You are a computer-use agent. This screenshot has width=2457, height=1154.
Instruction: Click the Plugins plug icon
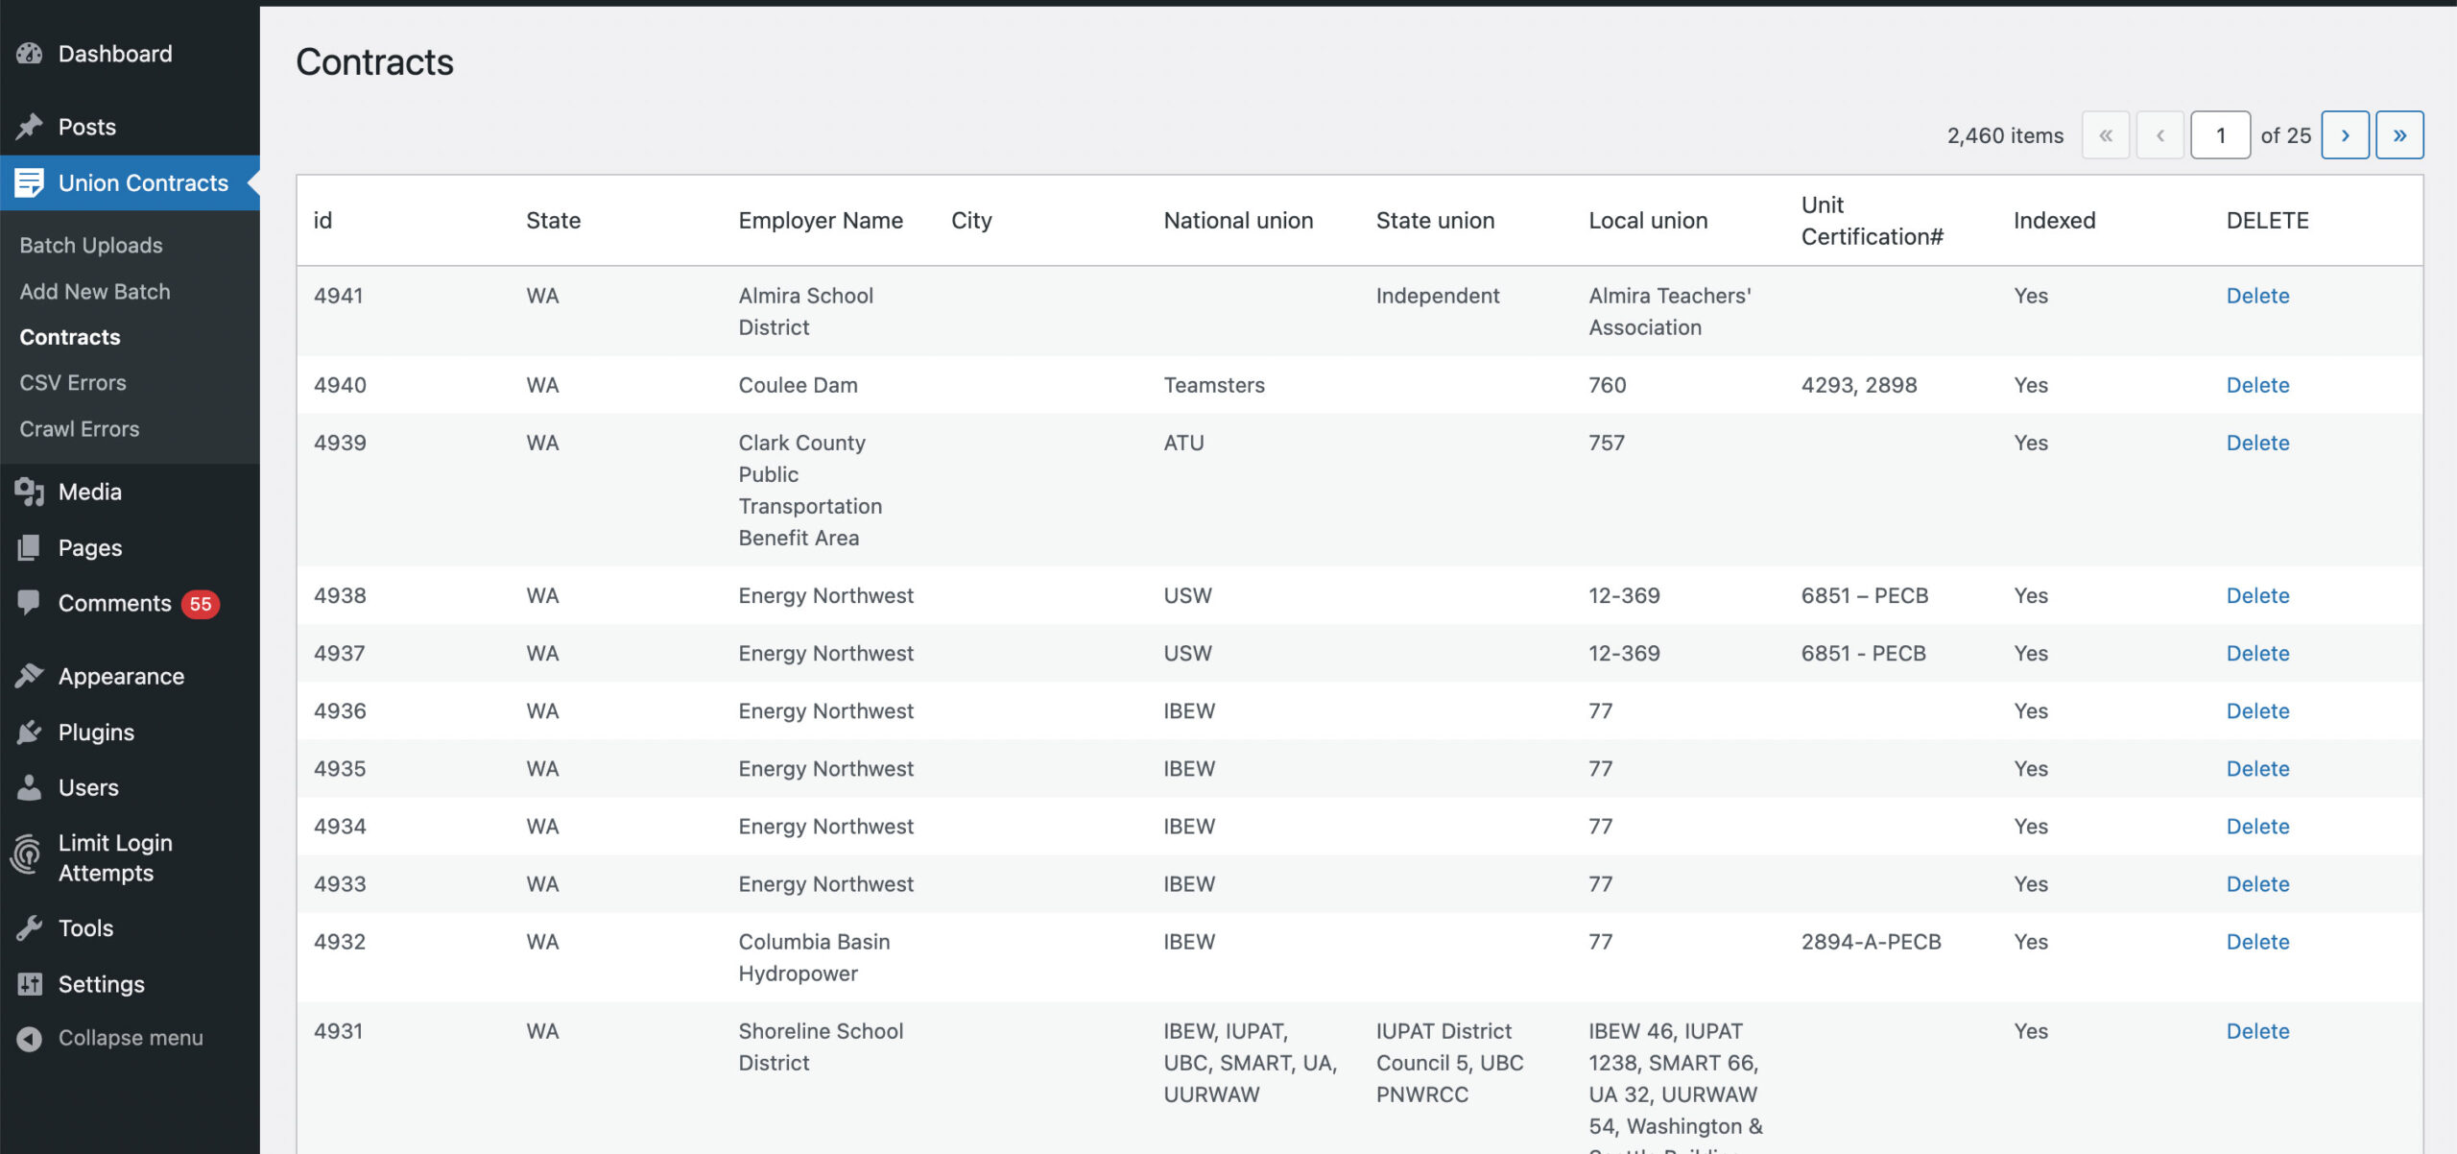point(30,732)
